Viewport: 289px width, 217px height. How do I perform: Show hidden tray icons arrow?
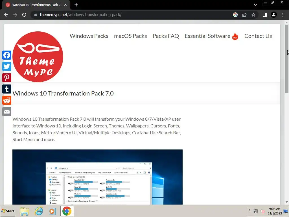click(249, 211)
